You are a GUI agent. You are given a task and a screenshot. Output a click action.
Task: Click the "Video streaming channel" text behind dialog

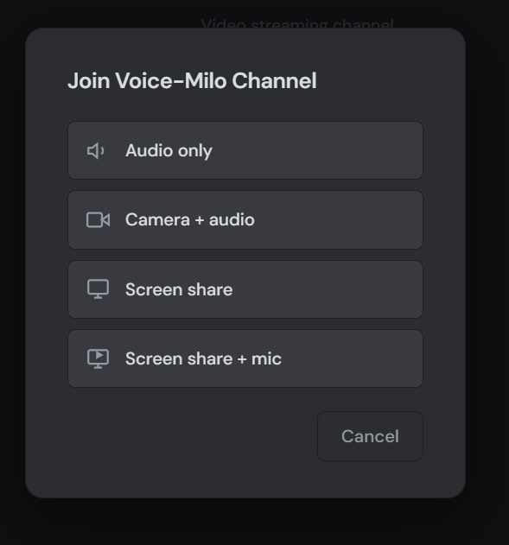pyautogui.click(x=297, y=23)
